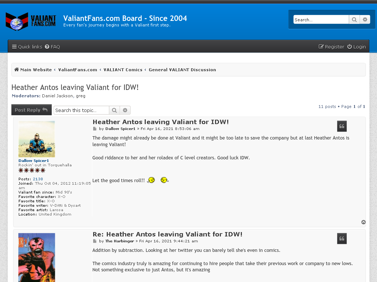Image resolution: width=377 pixels, height=282 pixels.
Task: Open Dallow Spicer1's avatar image
Action: 37,139
